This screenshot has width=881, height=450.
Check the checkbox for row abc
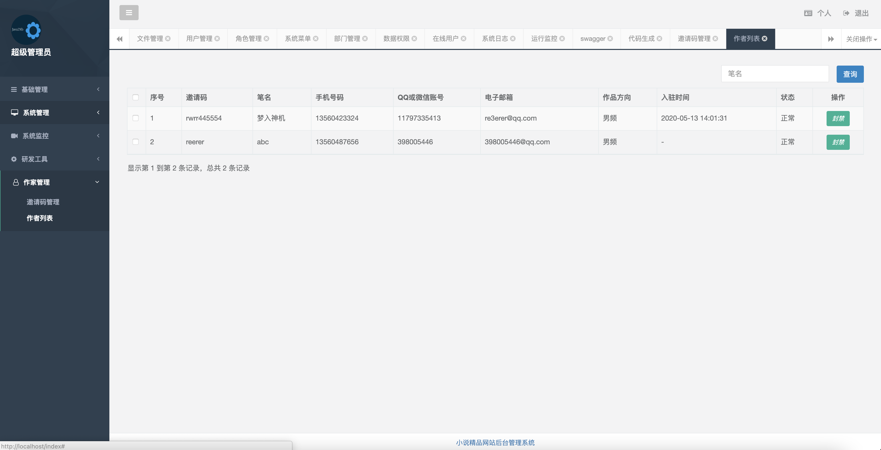pyautogui.click(x=135, y=142)
